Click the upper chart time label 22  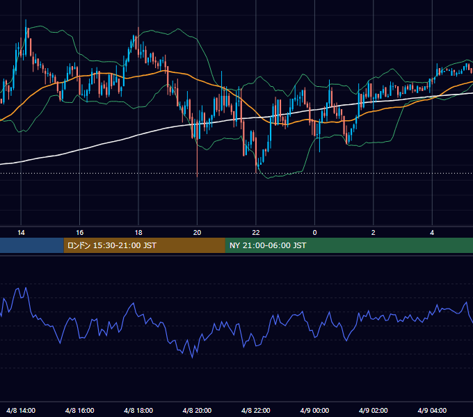point(256,233)
